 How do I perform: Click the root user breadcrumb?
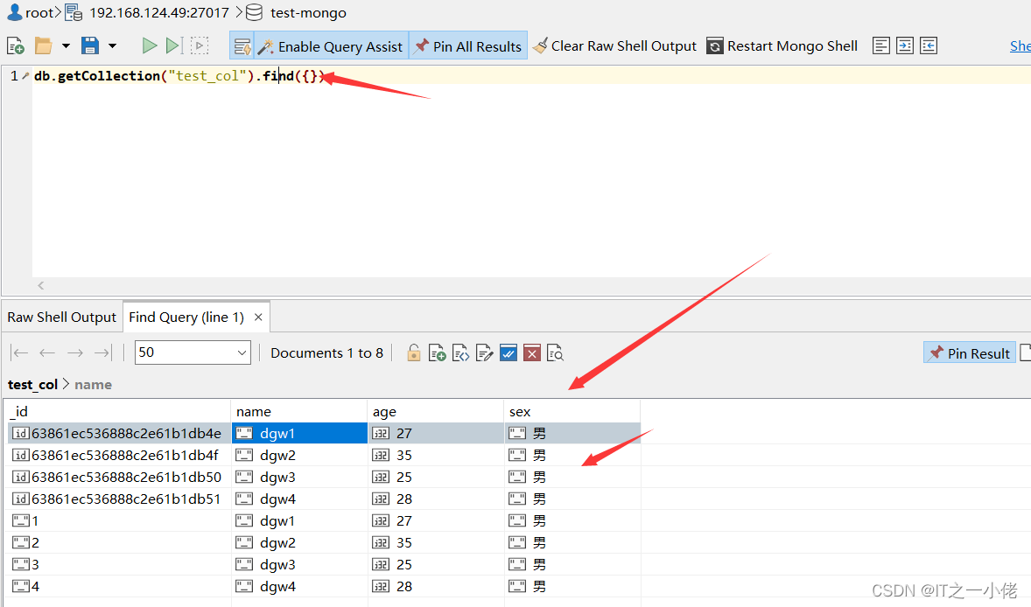pyautogui.click(x=31, y=12)
